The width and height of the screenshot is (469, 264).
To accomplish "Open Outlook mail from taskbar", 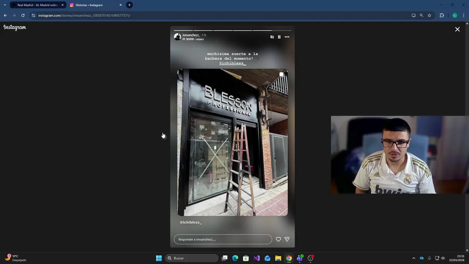I will point(267,258).
